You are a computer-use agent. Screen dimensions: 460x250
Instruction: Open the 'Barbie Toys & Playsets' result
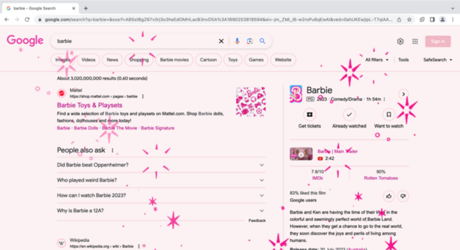(x=90, y=105)
